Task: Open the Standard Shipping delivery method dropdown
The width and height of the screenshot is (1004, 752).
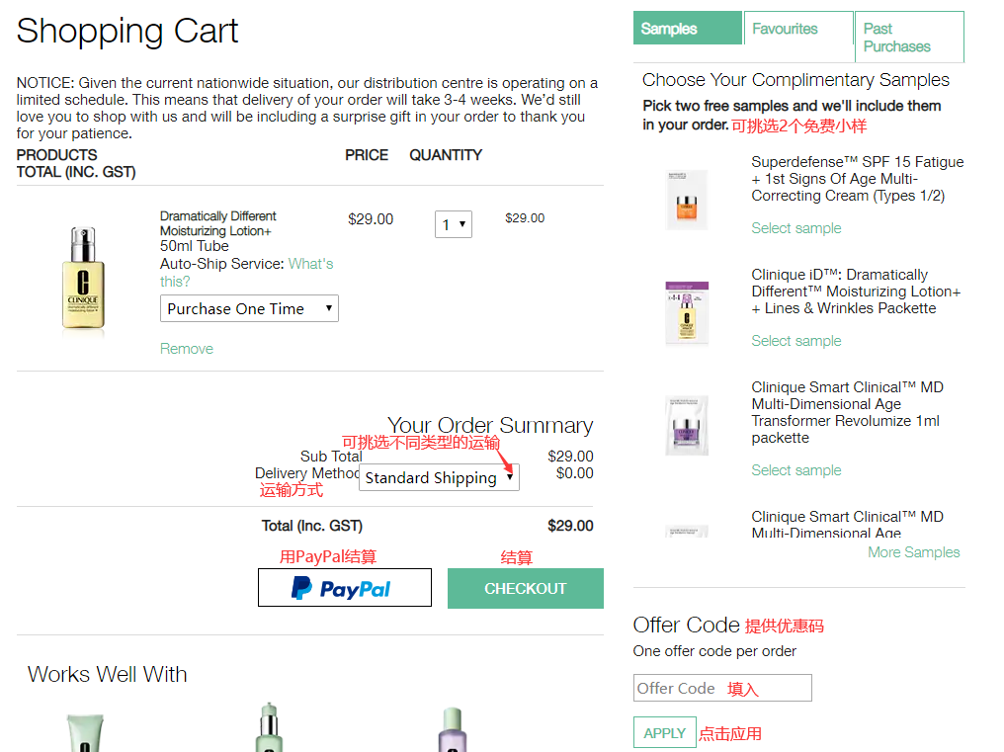Action: pyautogui.click(x=439, y=478)
